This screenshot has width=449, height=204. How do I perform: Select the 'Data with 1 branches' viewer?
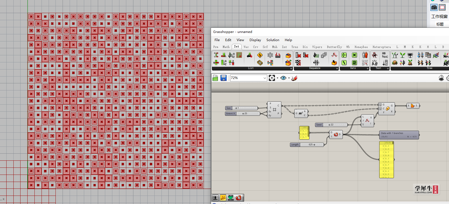399,135
